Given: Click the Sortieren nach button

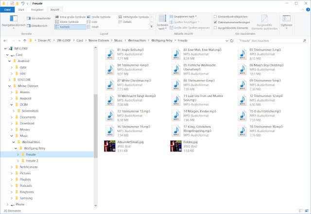Looking at the screenshot, I should pos(162,22).
